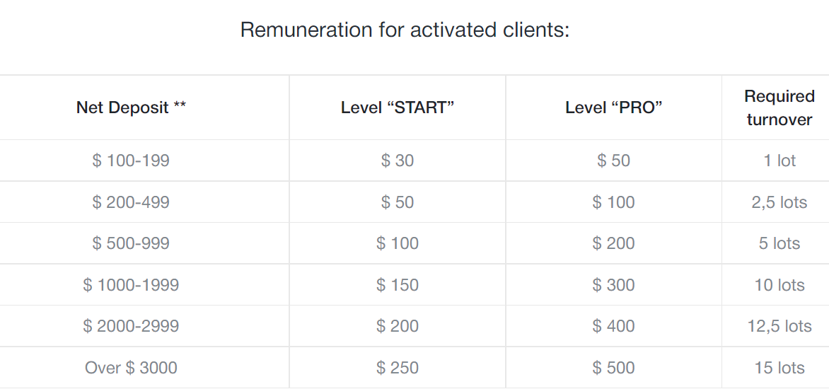This screenshot has height=389, width=829.
Task: Click the "$ 2000-2999" net deposit cell
Action: pyautogui.click(x=131, y=326)
